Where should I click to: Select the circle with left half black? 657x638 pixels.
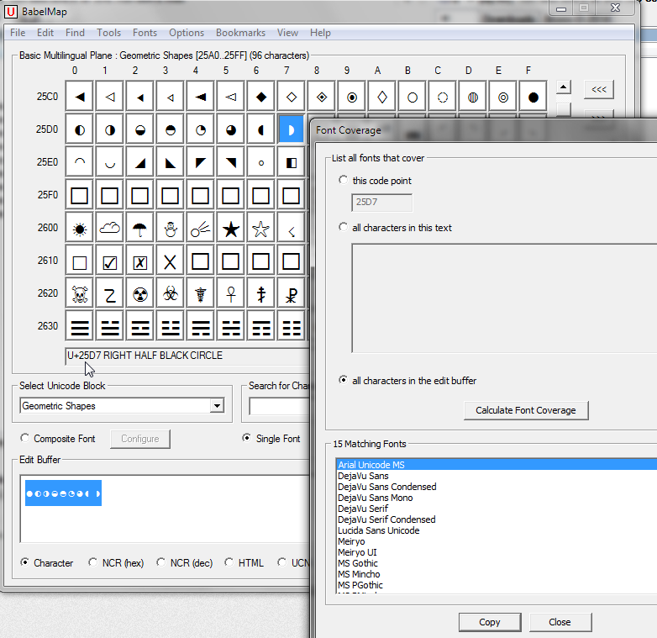(x=80, y=129)
